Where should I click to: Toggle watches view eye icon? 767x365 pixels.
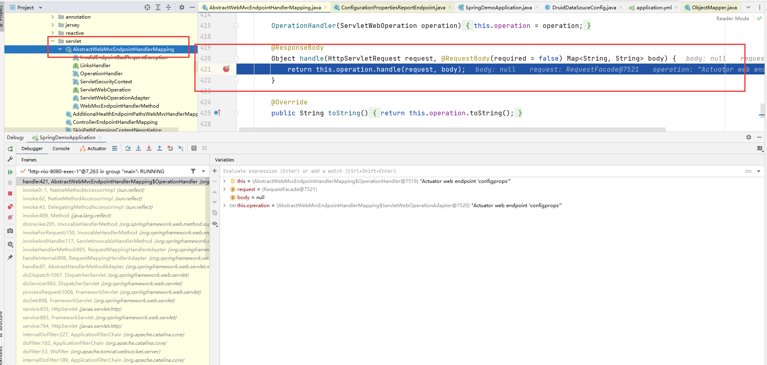point(215,224)
